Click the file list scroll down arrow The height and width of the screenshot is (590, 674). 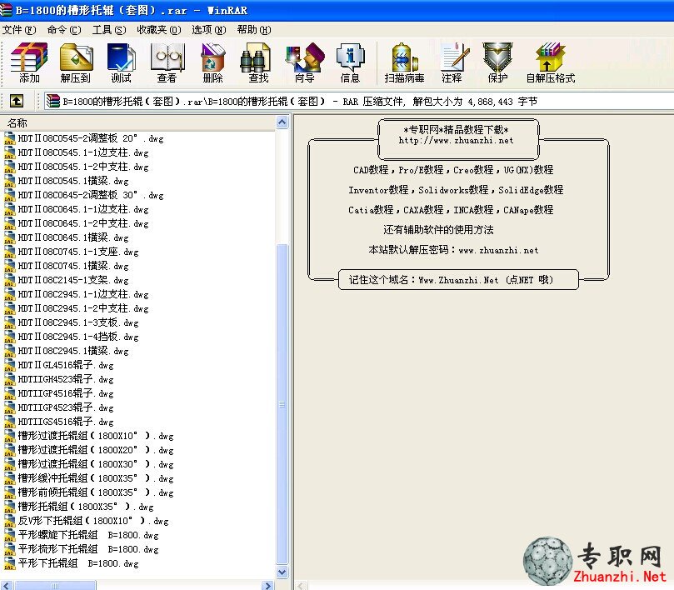(x=282, y=572)
